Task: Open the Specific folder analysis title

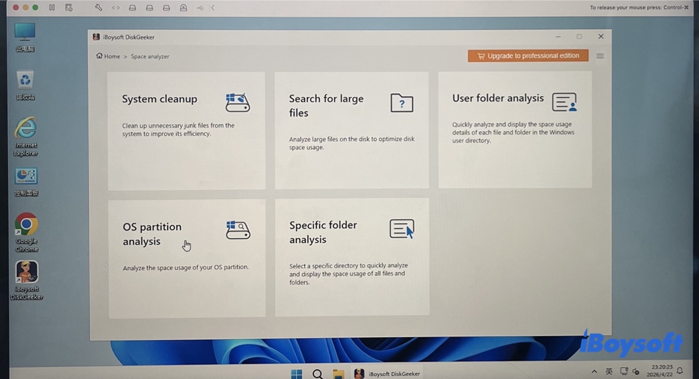Action: coord(323,232)
